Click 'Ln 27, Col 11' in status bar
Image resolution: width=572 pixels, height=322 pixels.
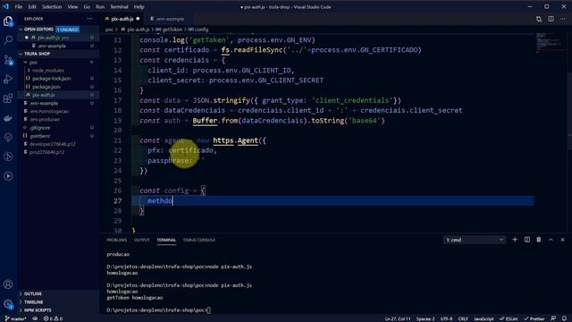click(398, 318)
